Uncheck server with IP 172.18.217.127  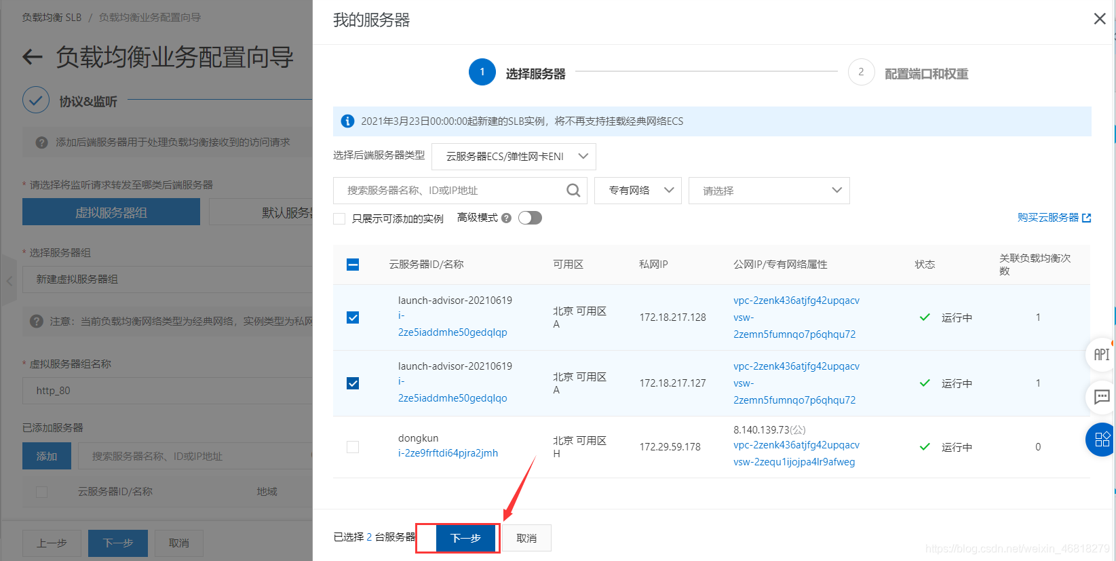[x=353, y=383]
